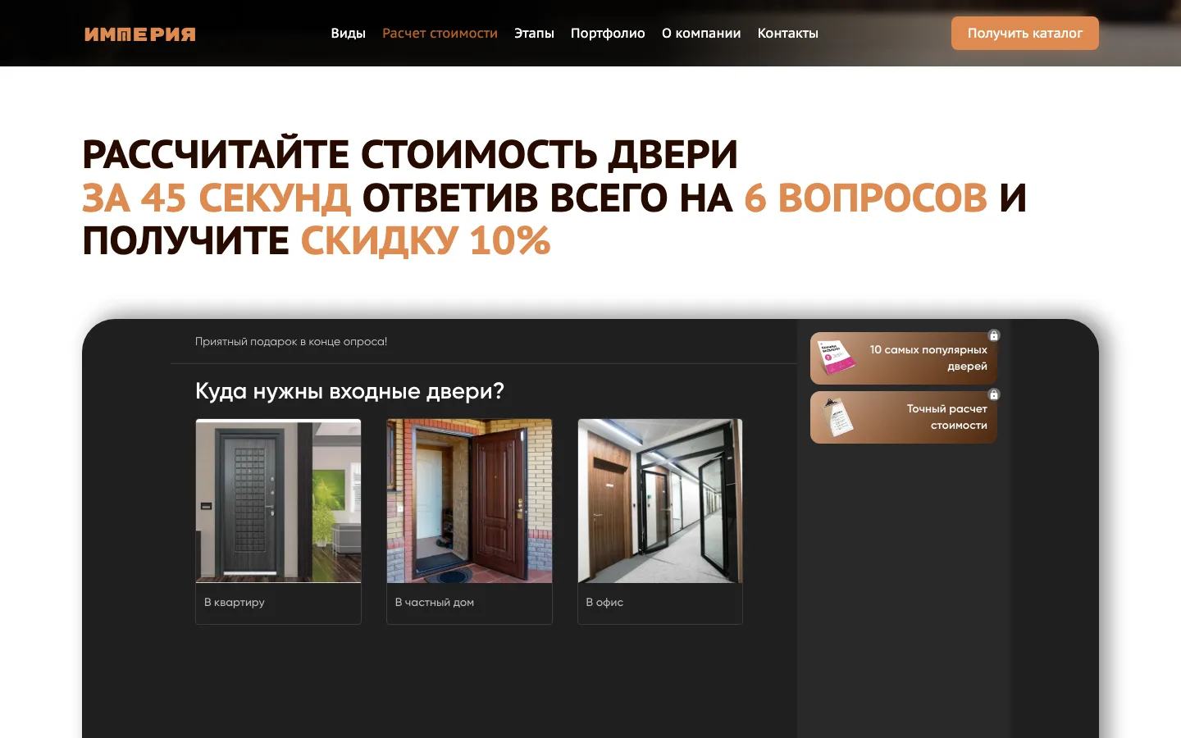Go to Контакты link

click(788, 34)
